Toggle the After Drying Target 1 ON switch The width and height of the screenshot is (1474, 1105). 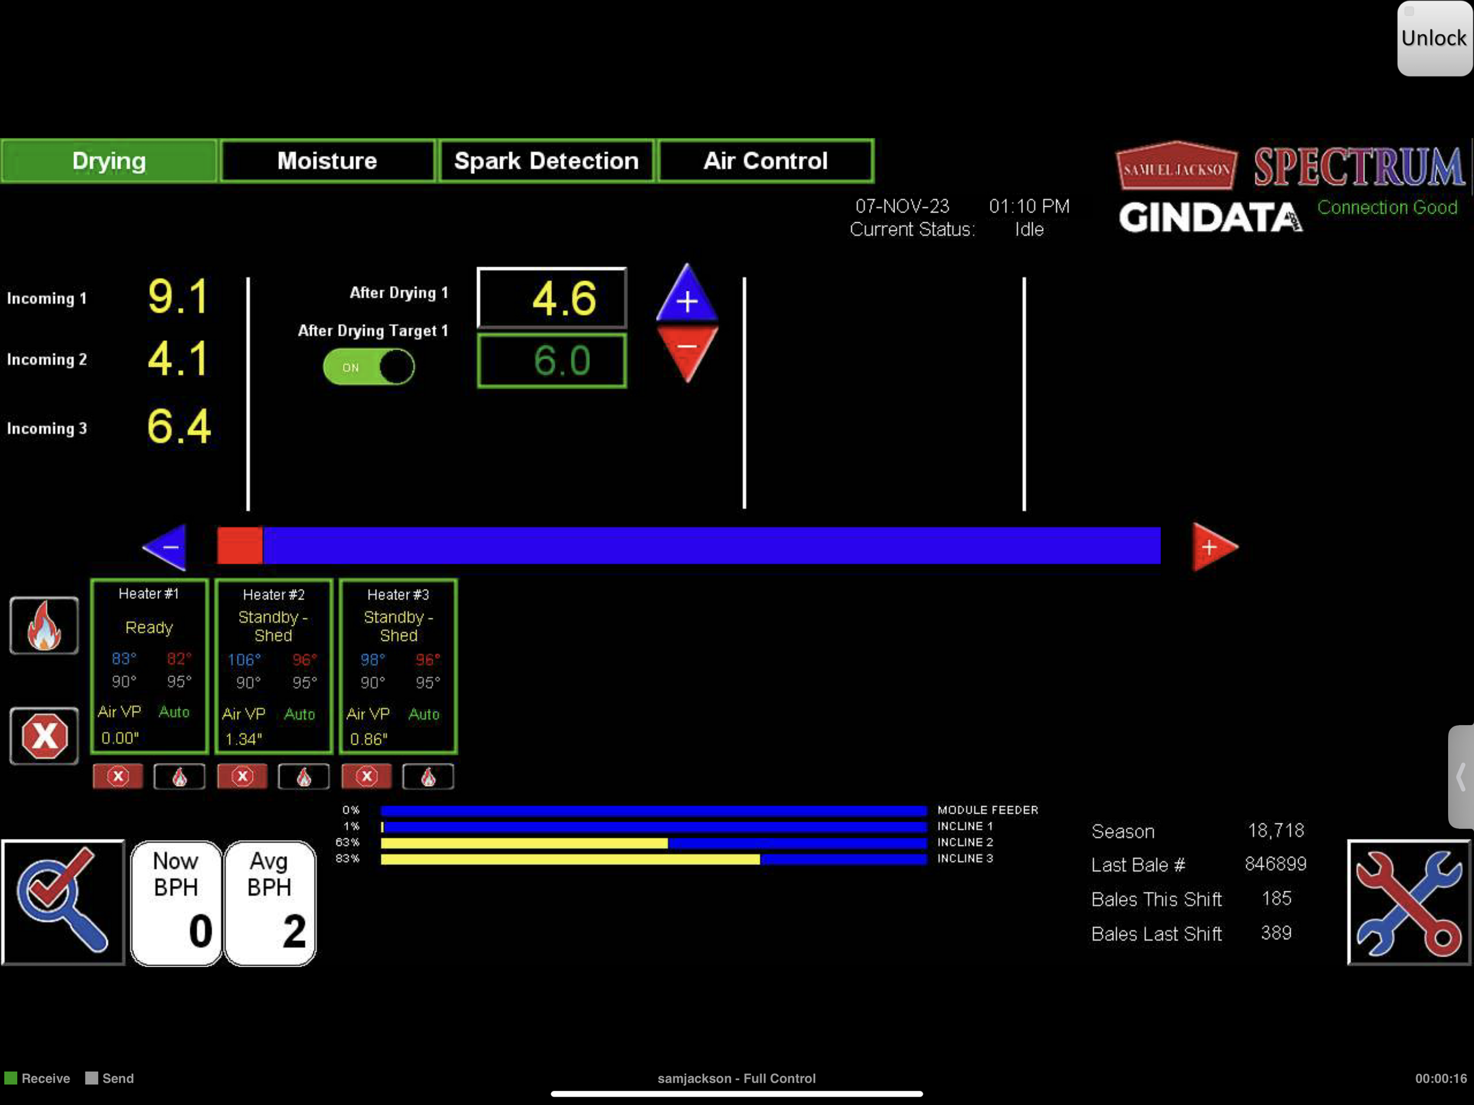point(368,367)
